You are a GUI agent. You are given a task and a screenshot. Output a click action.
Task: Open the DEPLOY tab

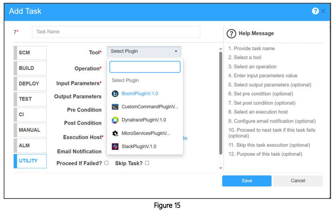pyautogui.click(x=31, y=84)
